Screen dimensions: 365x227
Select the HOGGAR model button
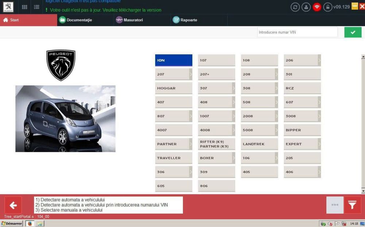[174, 88]
